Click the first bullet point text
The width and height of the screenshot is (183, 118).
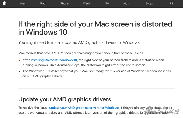coord(93,62)
